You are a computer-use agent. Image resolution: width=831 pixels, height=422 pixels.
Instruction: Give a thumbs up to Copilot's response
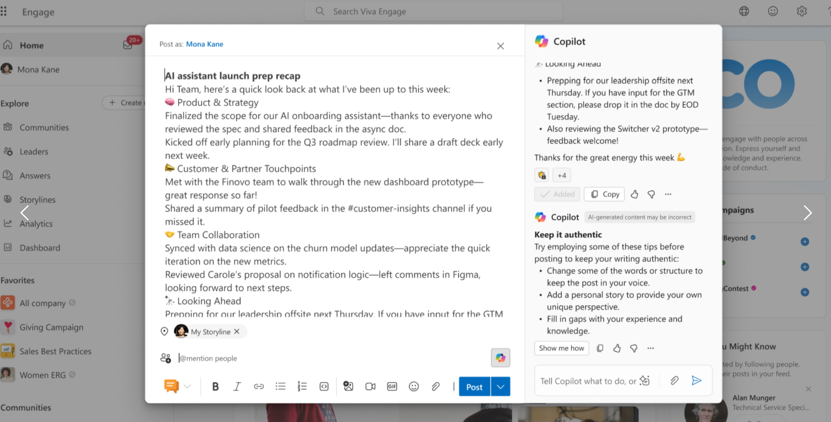[635, 194]
